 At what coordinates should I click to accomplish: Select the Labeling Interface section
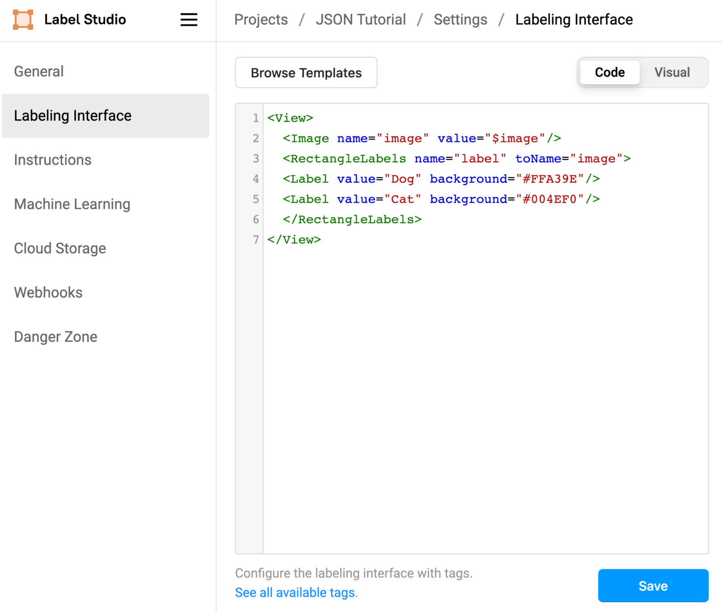[x=73, y=115]
